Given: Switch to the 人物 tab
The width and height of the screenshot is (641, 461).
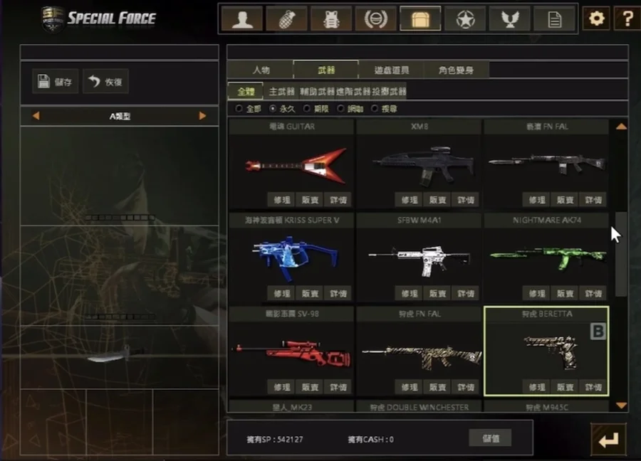Looking at the screenshot, I should point(261,70).
